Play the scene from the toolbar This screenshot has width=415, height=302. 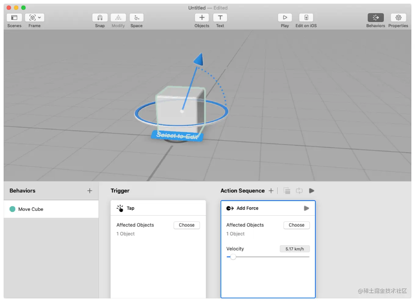(285, 18)
